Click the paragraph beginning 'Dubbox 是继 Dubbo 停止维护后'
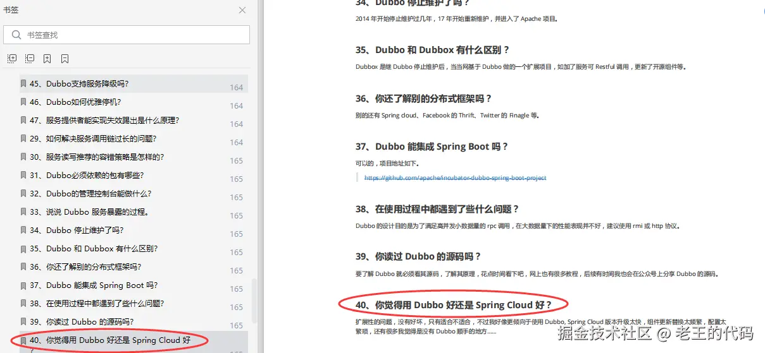The height and width of the screenshot is (353, 765). (521, 67)
